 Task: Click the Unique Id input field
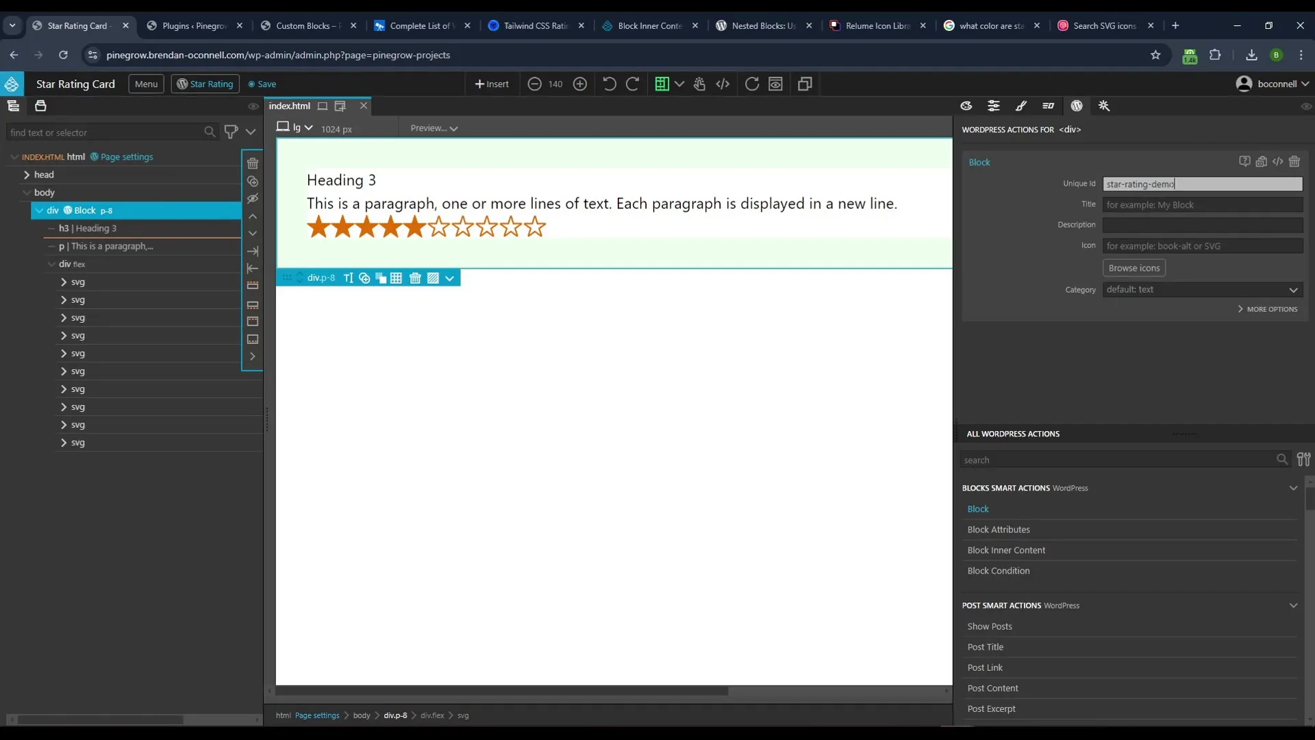point(1201,184)
